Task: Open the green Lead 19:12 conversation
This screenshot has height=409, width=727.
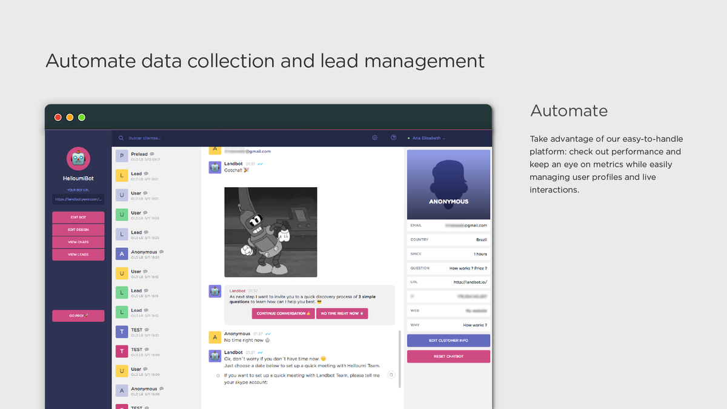Action: click(156, 312)
